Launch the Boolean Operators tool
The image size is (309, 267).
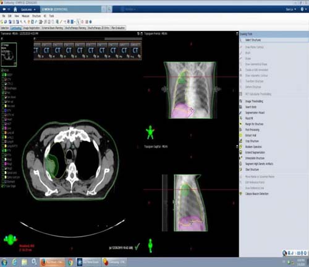click(253, 147)
